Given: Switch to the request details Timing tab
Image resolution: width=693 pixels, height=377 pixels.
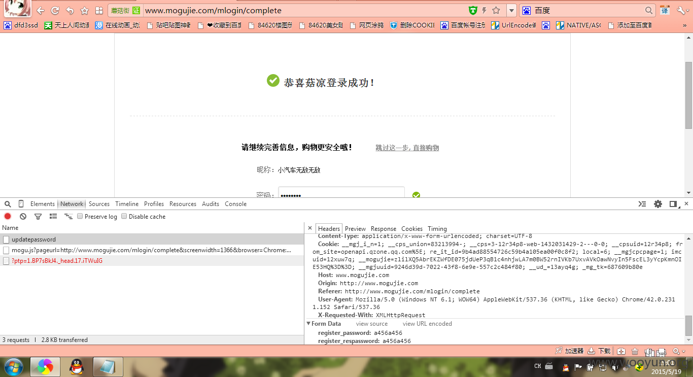Looking at the screenshot, I should point(437,229).
